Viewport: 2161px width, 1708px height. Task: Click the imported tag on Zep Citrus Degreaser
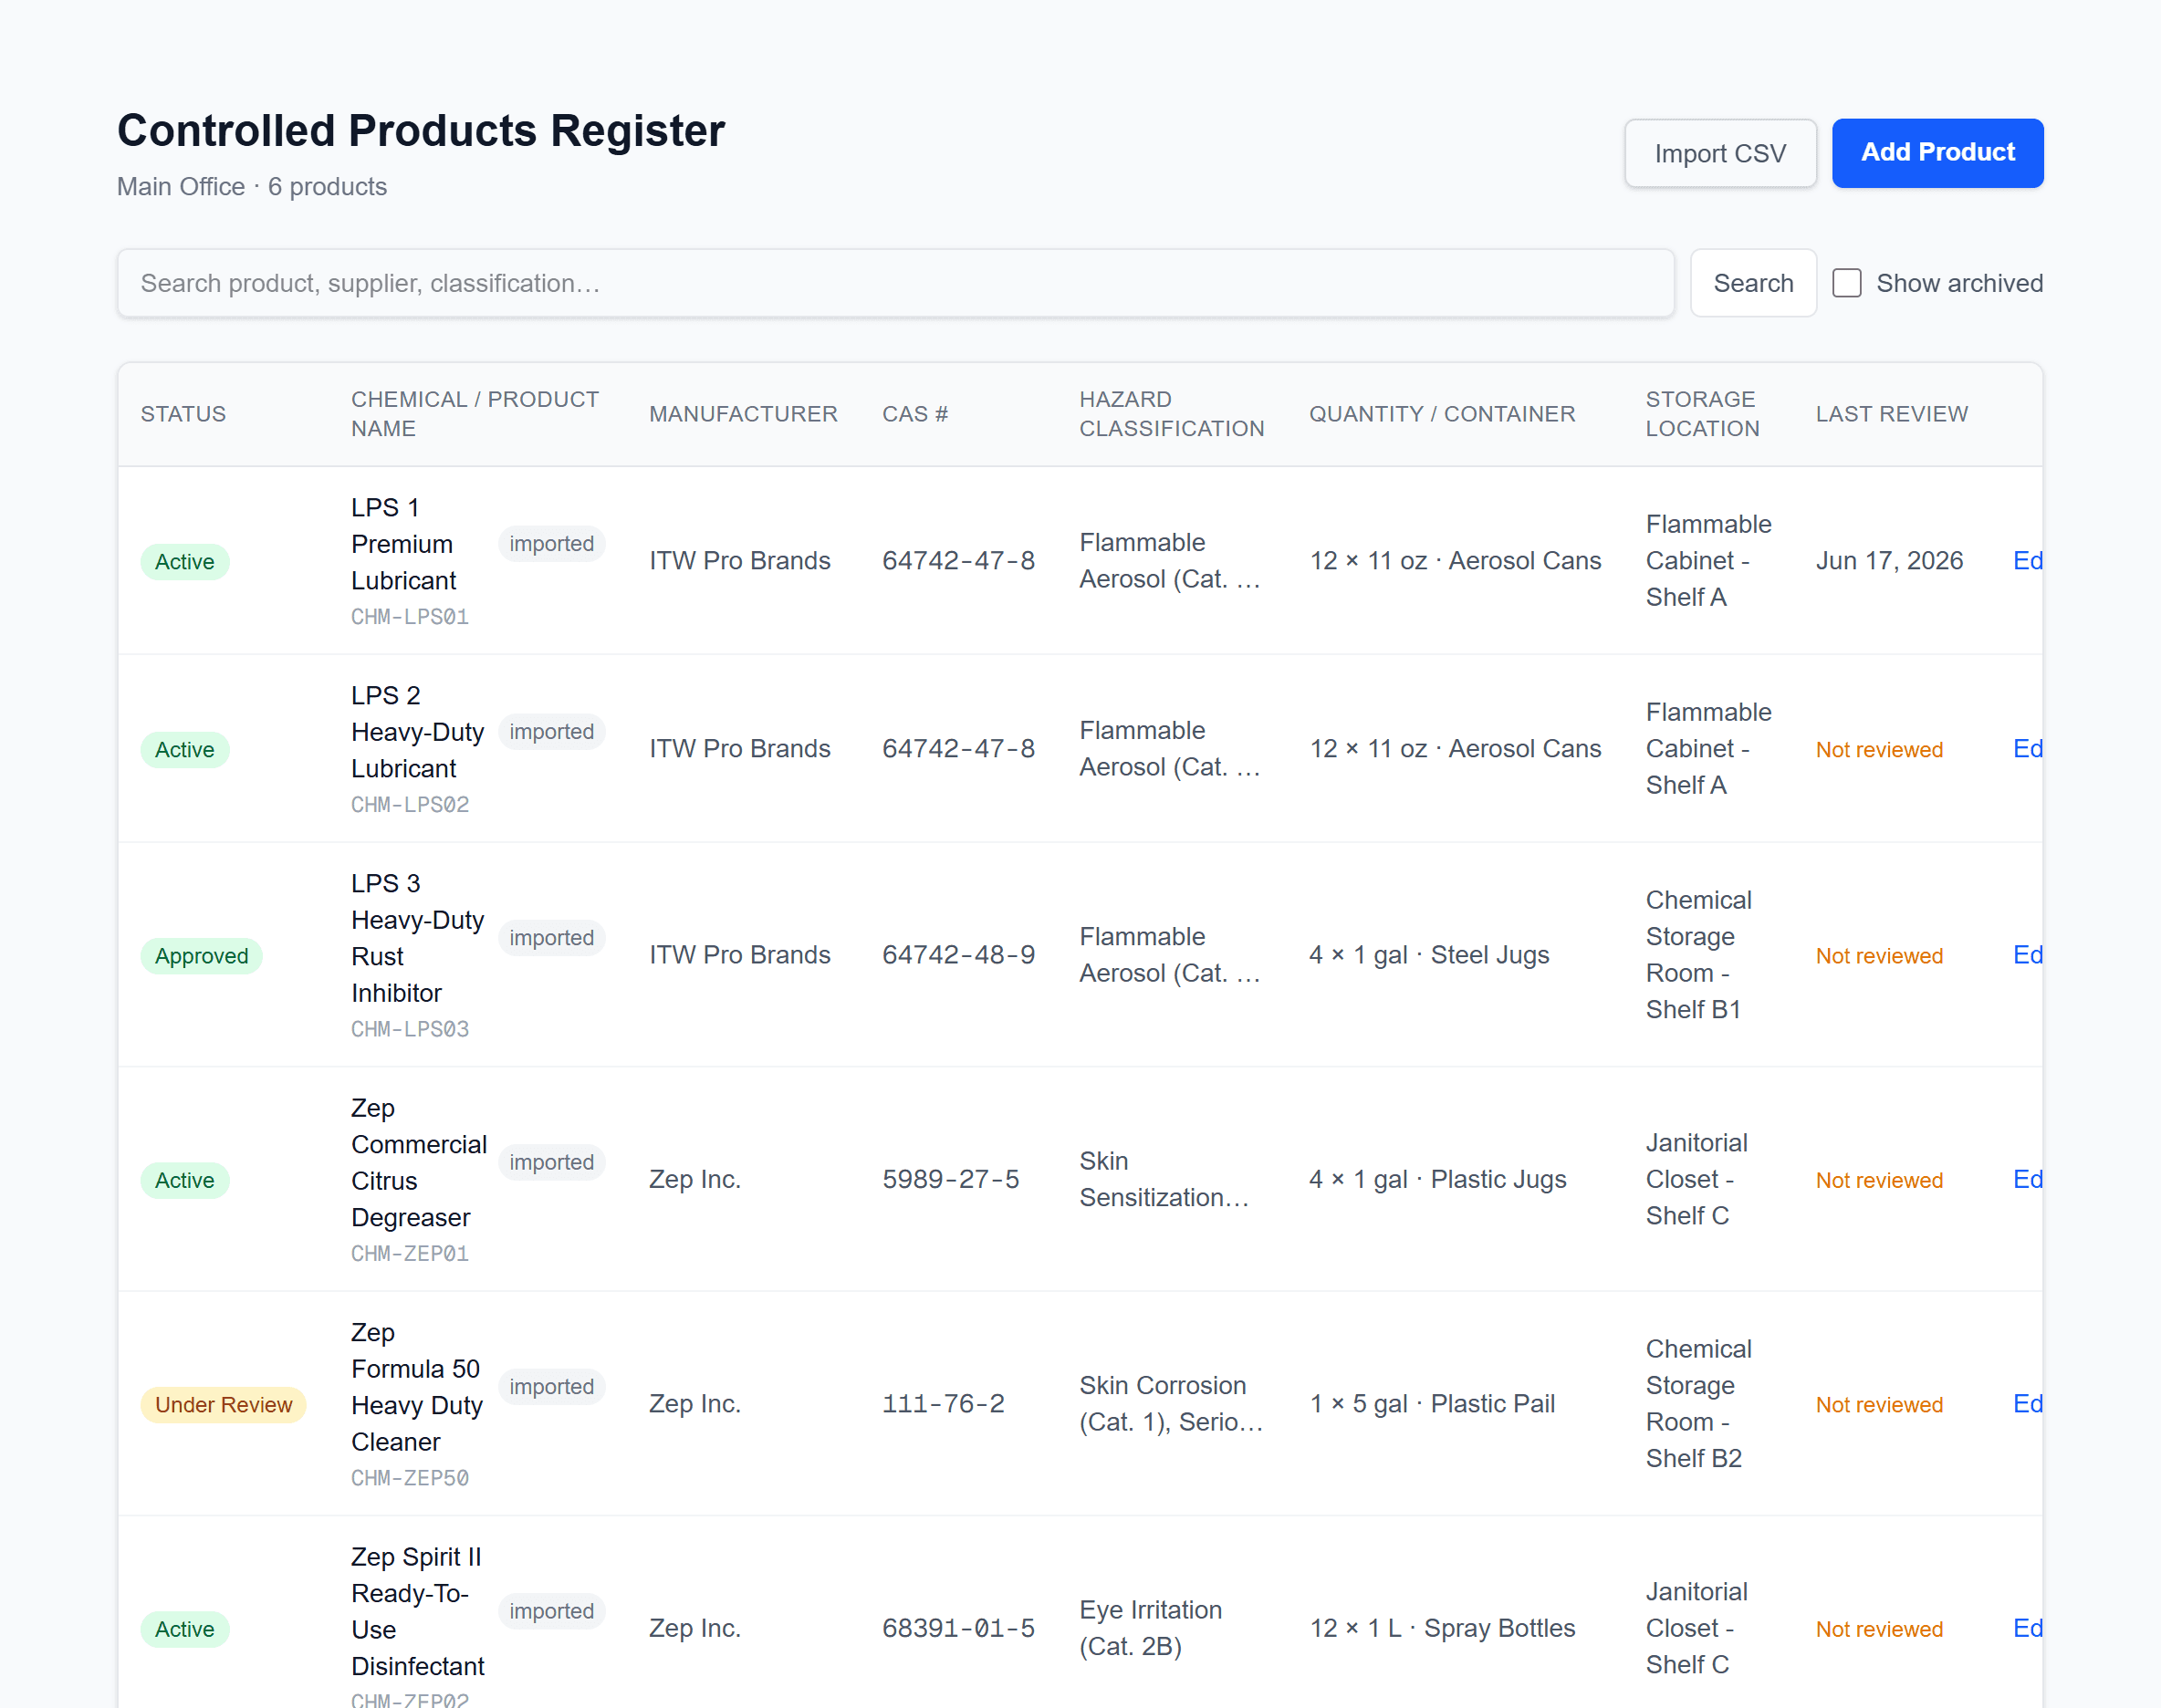(x=551, y=1163)
